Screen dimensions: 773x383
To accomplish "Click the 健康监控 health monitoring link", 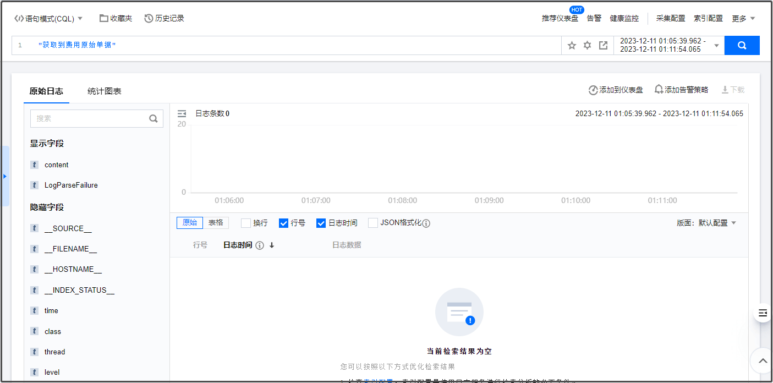I will (624, 18).
